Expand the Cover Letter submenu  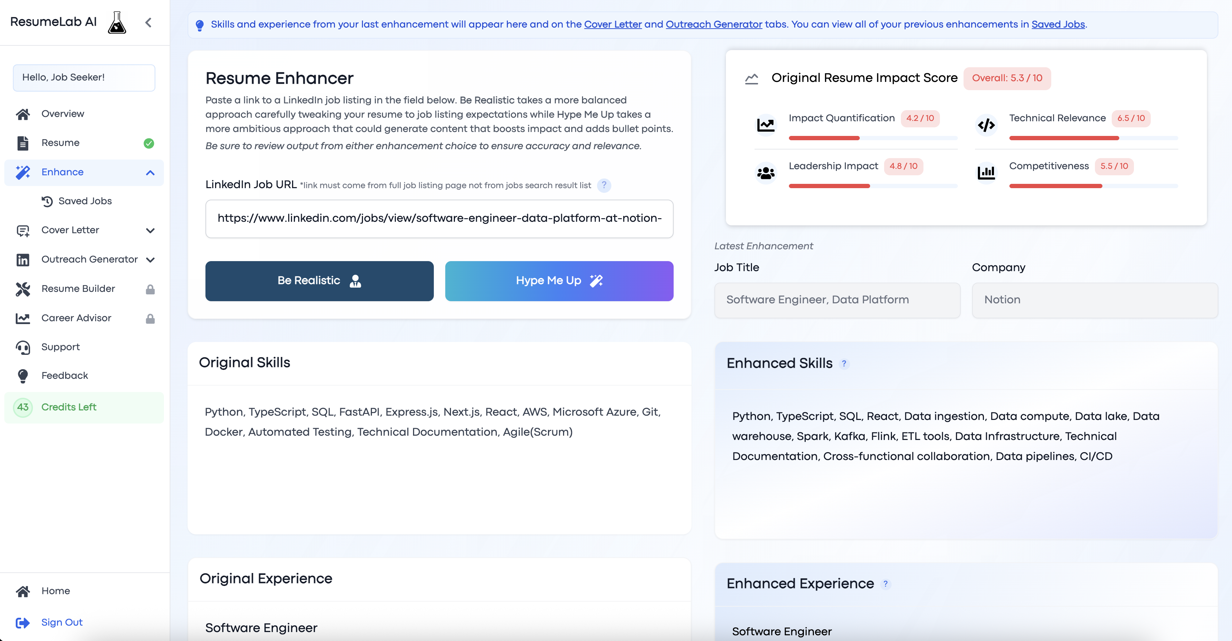click(x=150, y=230)
